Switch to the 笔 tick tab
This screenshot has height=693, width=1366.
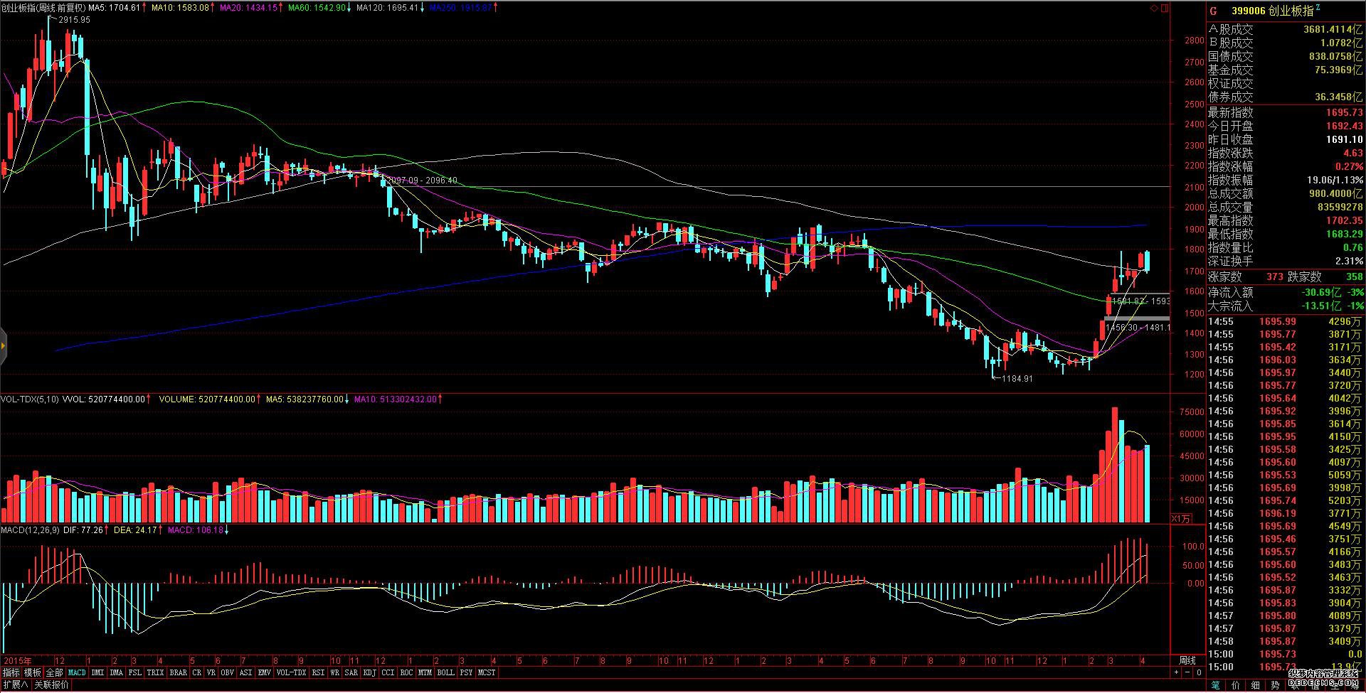1216,685
